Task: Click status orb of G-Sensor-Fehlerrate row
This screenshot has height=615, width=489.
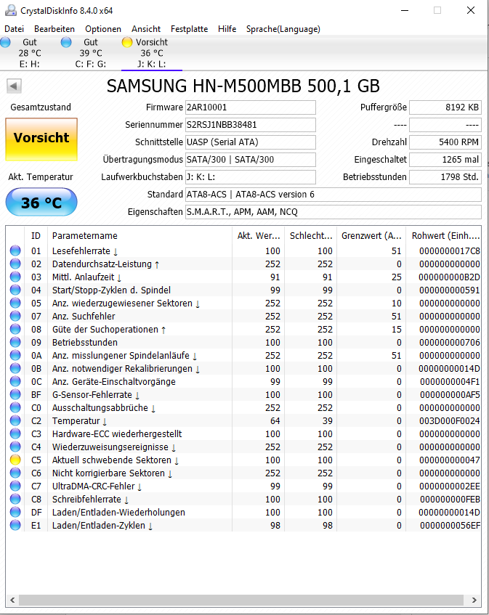Action: coord(15,394)
